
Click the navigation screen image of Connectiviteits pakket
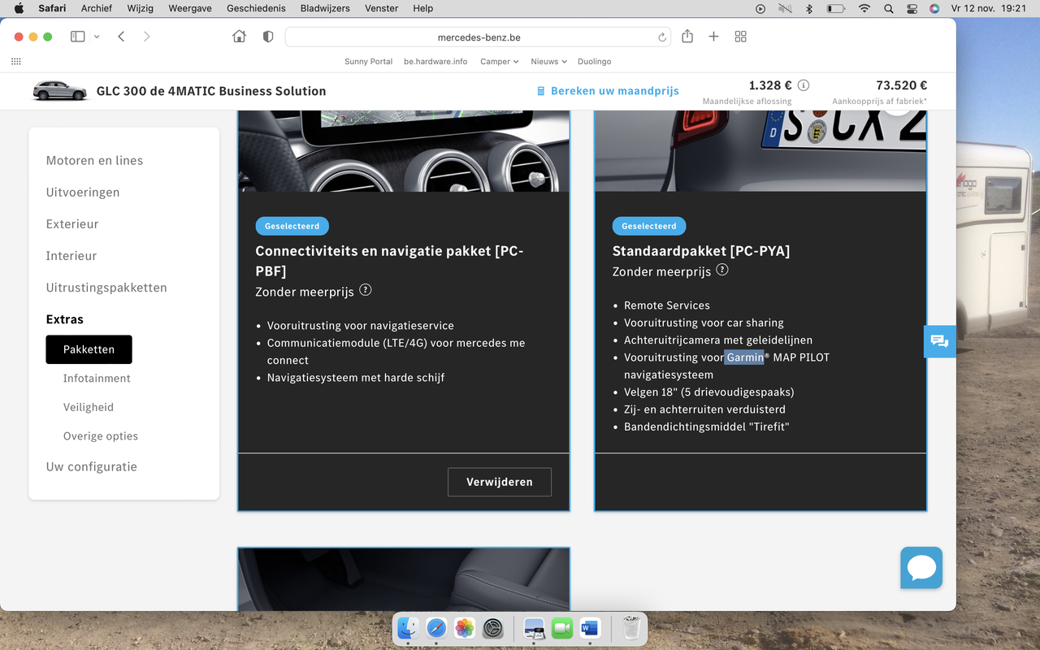pyautogui.click(x=404, y=151)
